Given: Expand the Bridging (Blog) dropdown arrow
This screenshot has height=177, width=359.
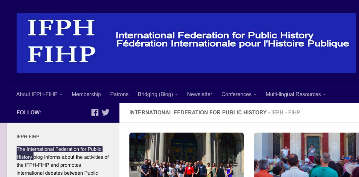Looking at the screenshot, I should 176,95.
